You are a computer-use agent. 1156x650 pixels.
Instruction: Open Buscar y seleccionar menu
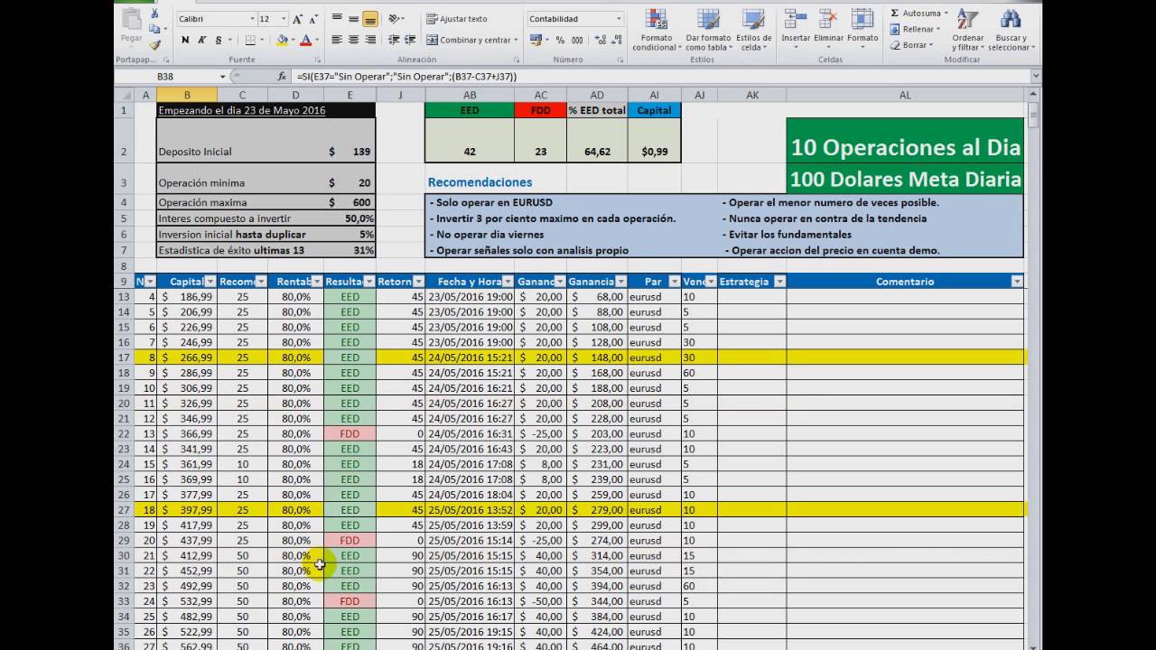point(1011,30)
